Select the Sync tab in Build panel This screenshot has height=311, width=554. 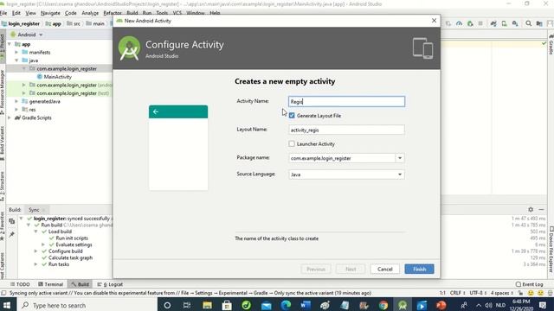pyautogui.click(x=34, y=210)
